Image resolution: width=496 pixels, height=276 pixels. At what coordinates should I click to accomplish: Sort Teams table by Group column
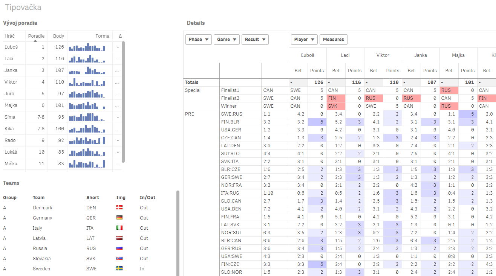[x=10, y=197]
